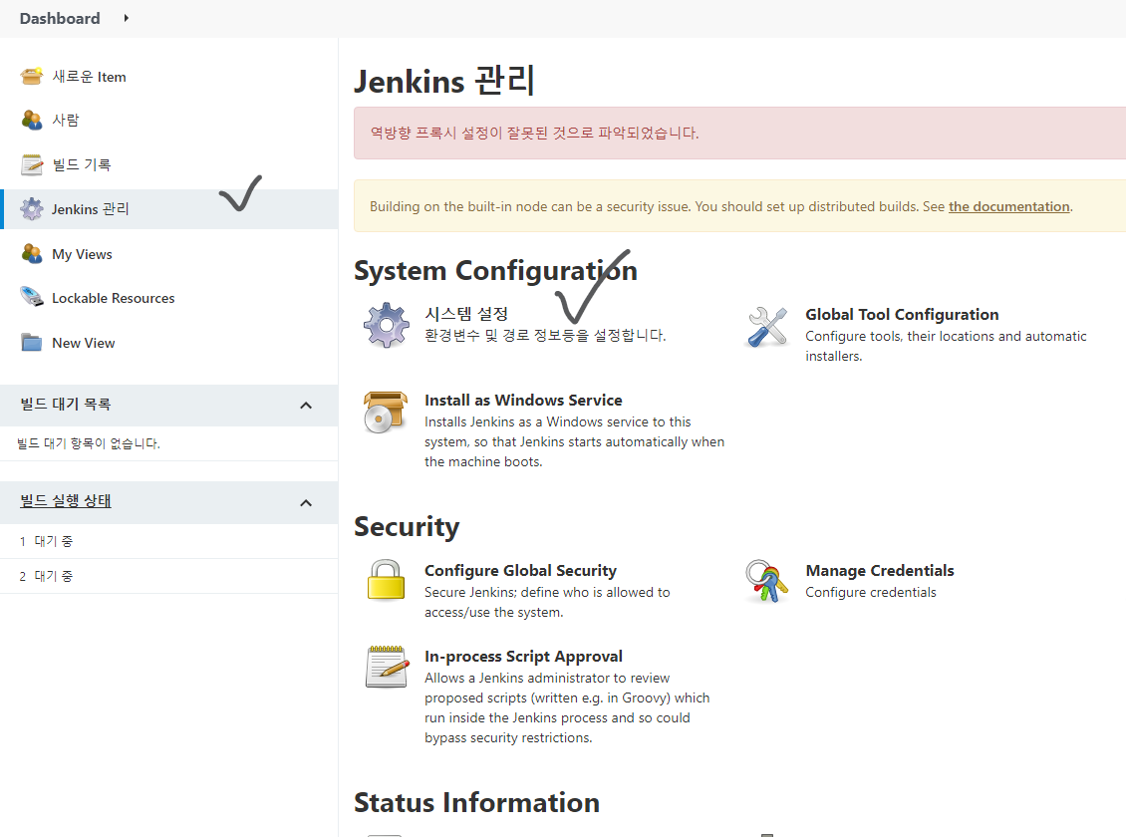Click the 새로운 Item box icon
The height and width of the screenshot is (837, 1126).
click(32, 76)
